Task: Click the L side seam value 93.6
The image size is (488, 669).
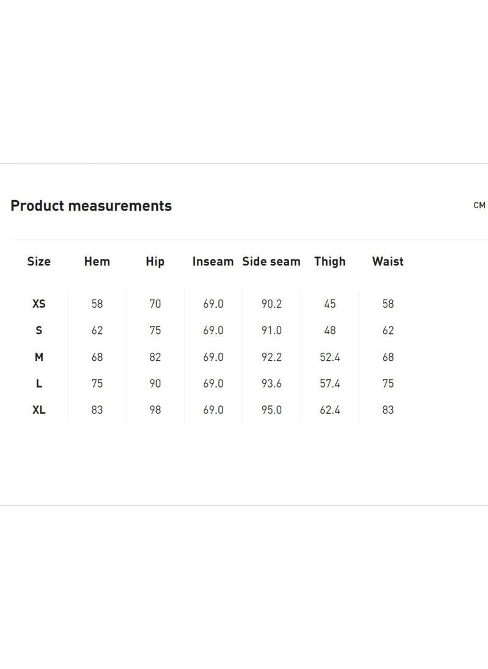Action: click(x=271, y=383)
